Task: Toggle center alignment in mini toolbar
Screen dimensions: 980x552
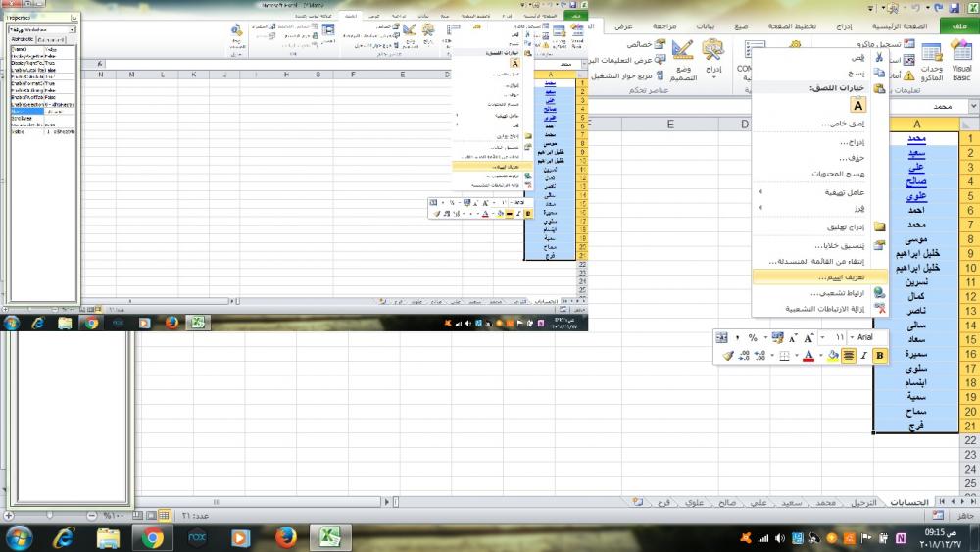Action: (x=848, y=355)
